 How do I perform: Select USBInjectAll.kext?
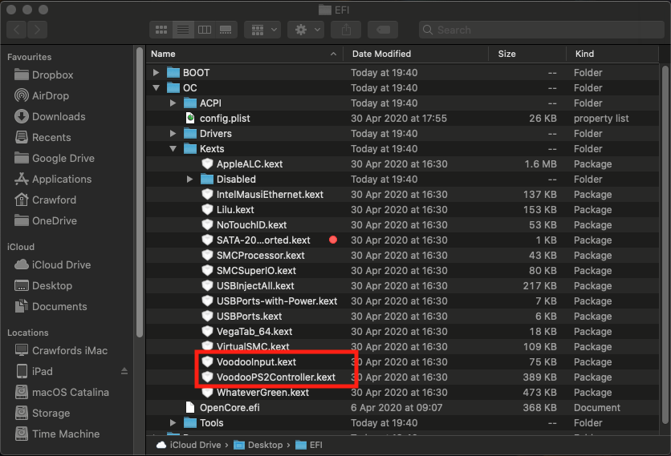click(402, 286)
